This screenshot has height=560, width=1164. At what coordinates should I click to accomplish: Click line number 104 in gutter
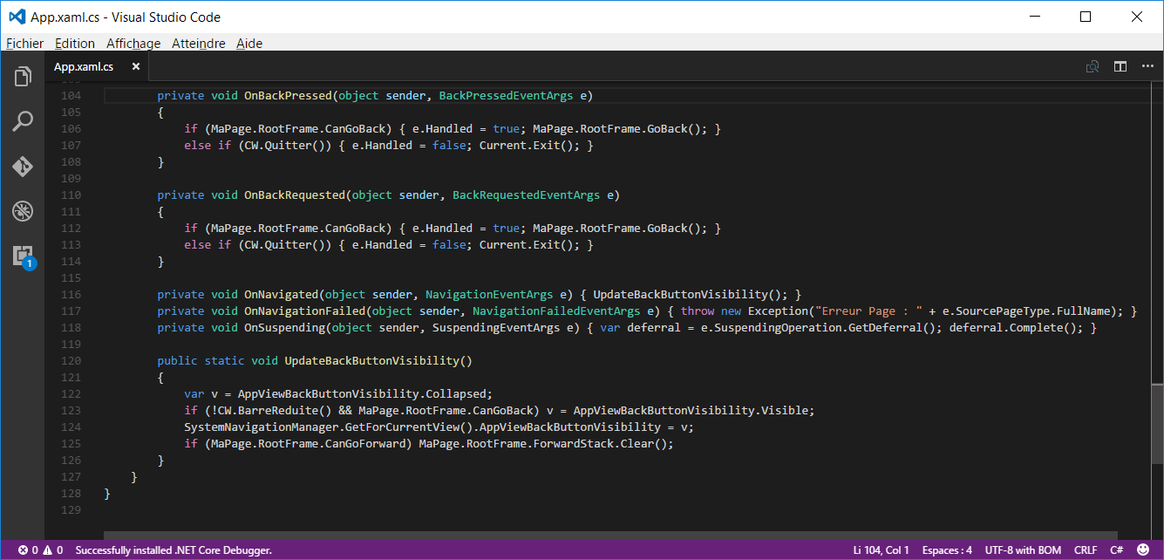coord(72,95)
